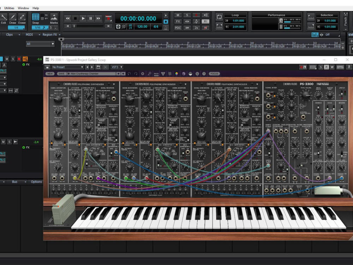Select the next plugin preset arrow
This screenshot has width=353, height=265.
[x=92, y=67]
